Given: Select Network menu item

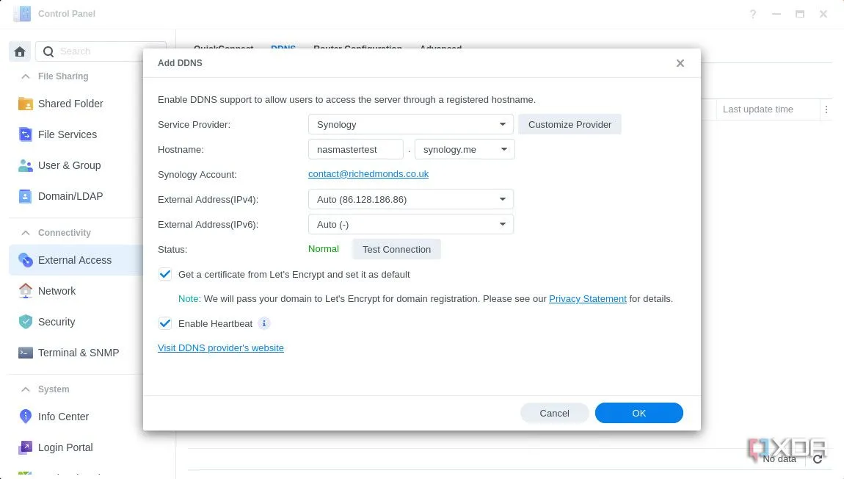Looking at the screenshot, I should click(76, 291).
